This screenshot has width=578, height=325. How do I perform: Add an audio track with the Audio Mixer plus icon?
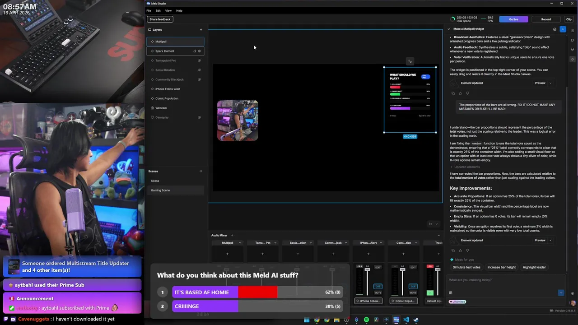[x=232, y=235]
